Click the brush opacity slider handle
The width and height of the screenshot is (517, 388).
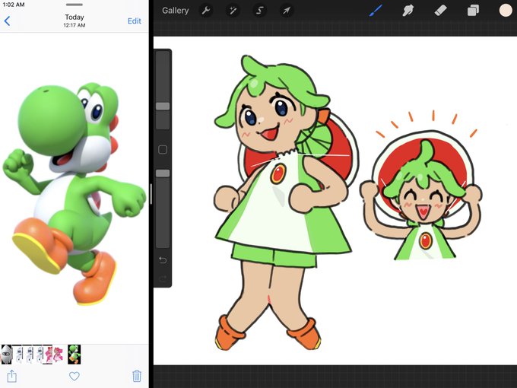click(163, 173)
